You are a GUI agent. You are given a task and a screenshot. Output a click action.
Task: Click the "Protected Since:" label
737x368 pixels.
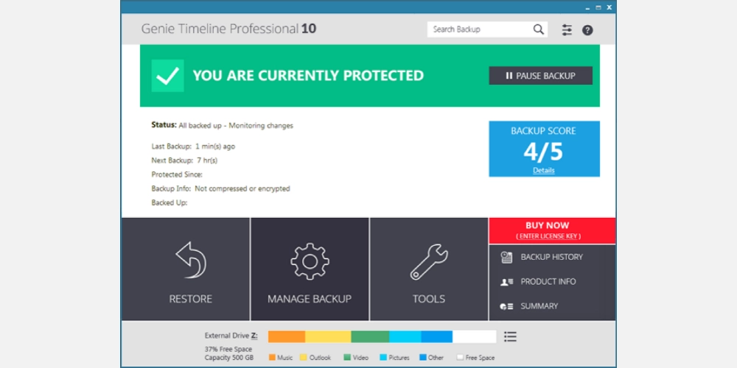coord(177,174)
